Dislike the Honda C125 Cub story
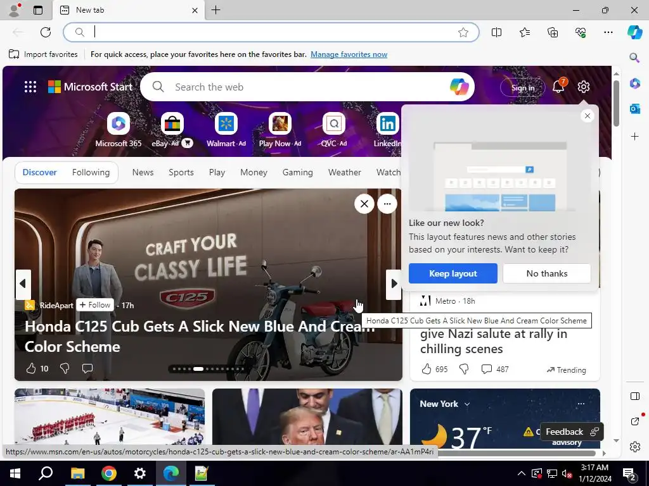 click(65, 368)
